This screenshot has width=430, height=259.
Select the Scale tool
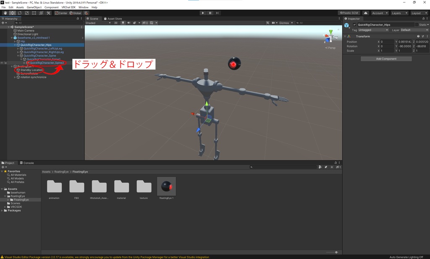(26, 13)
